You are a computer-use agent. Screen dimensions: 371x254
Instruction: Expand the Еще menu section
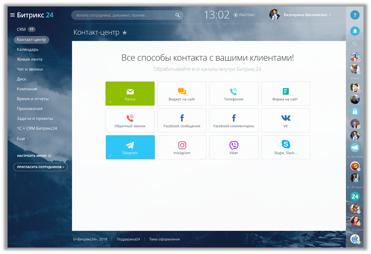(x=22, y=138)
